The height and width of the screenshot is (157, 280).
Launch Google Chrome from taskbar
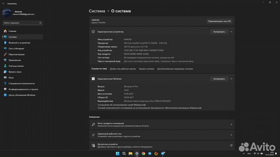pos(143,154)
